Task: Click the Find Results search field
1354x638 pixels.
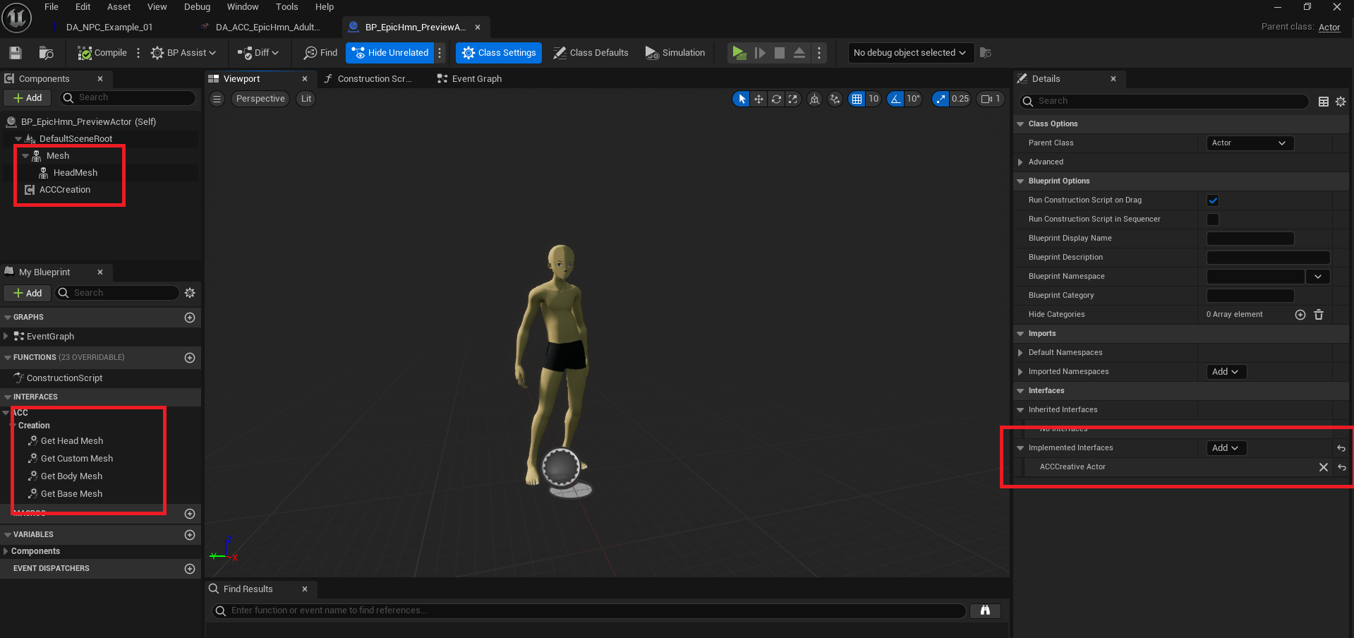Action: [x=586, y=610]
